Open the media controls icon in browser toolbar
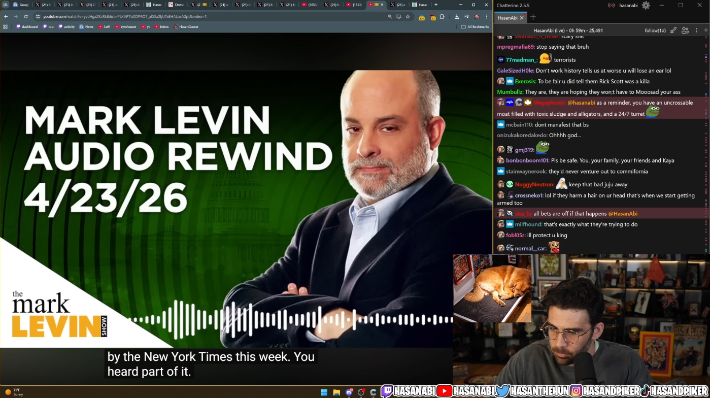 [466, 16]
